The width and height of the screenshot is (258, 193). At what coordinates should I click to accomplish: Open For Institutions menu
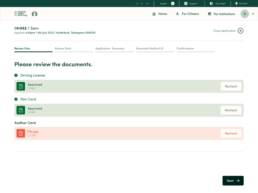point(224,14)
